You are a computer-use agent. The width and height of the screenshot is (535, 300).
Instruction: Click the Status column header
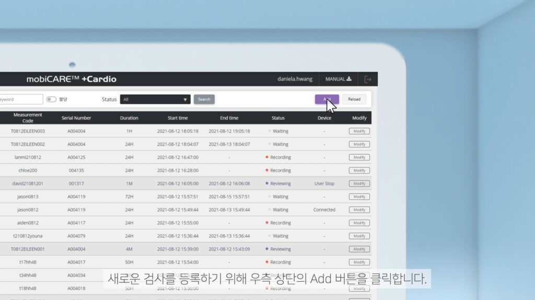(x=278, y=118)
